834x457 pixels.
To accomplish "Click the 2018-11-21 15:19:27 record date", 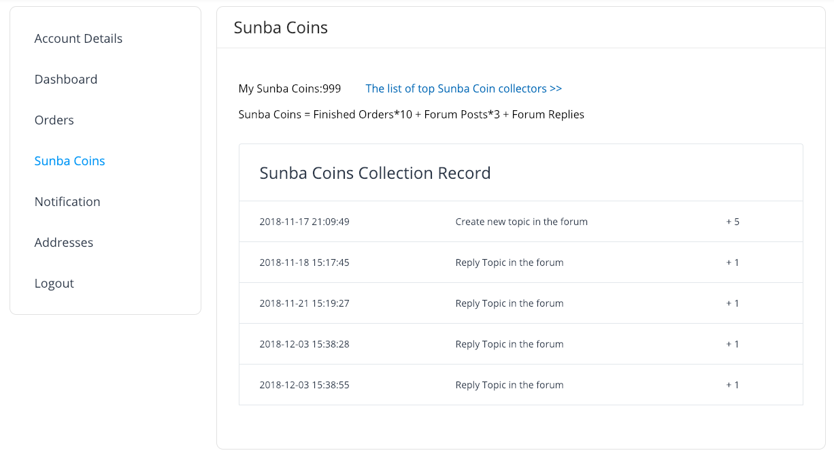I will tap(304, 303).
